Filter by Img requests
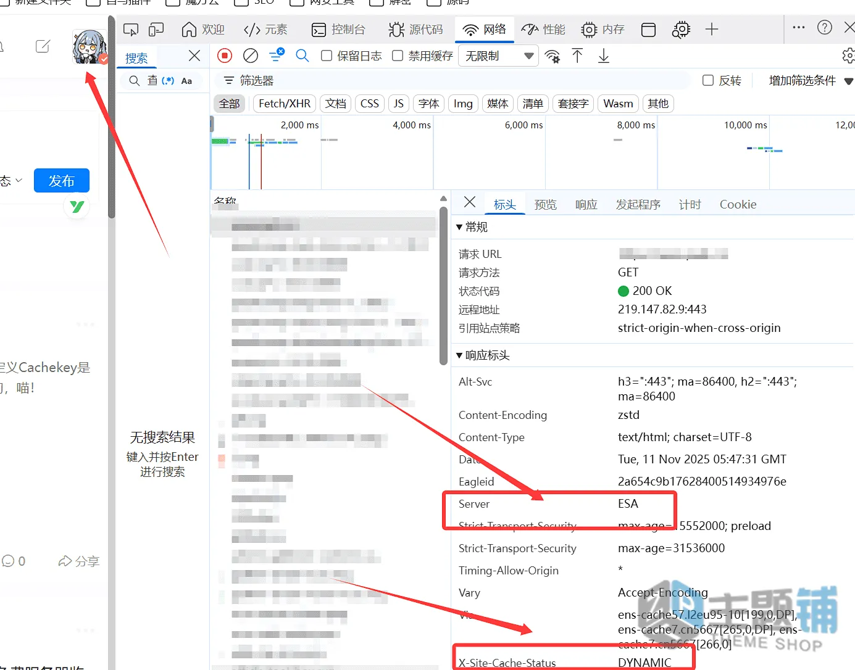Image resolution: width=855 pixels, height=670 pixels. coord(463,104)
